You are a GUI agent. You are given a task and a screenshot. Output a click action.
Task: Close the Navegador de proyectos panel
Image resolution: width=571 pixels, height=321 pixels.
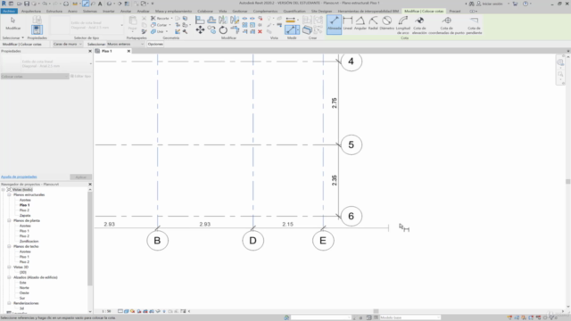coord(90,185)
